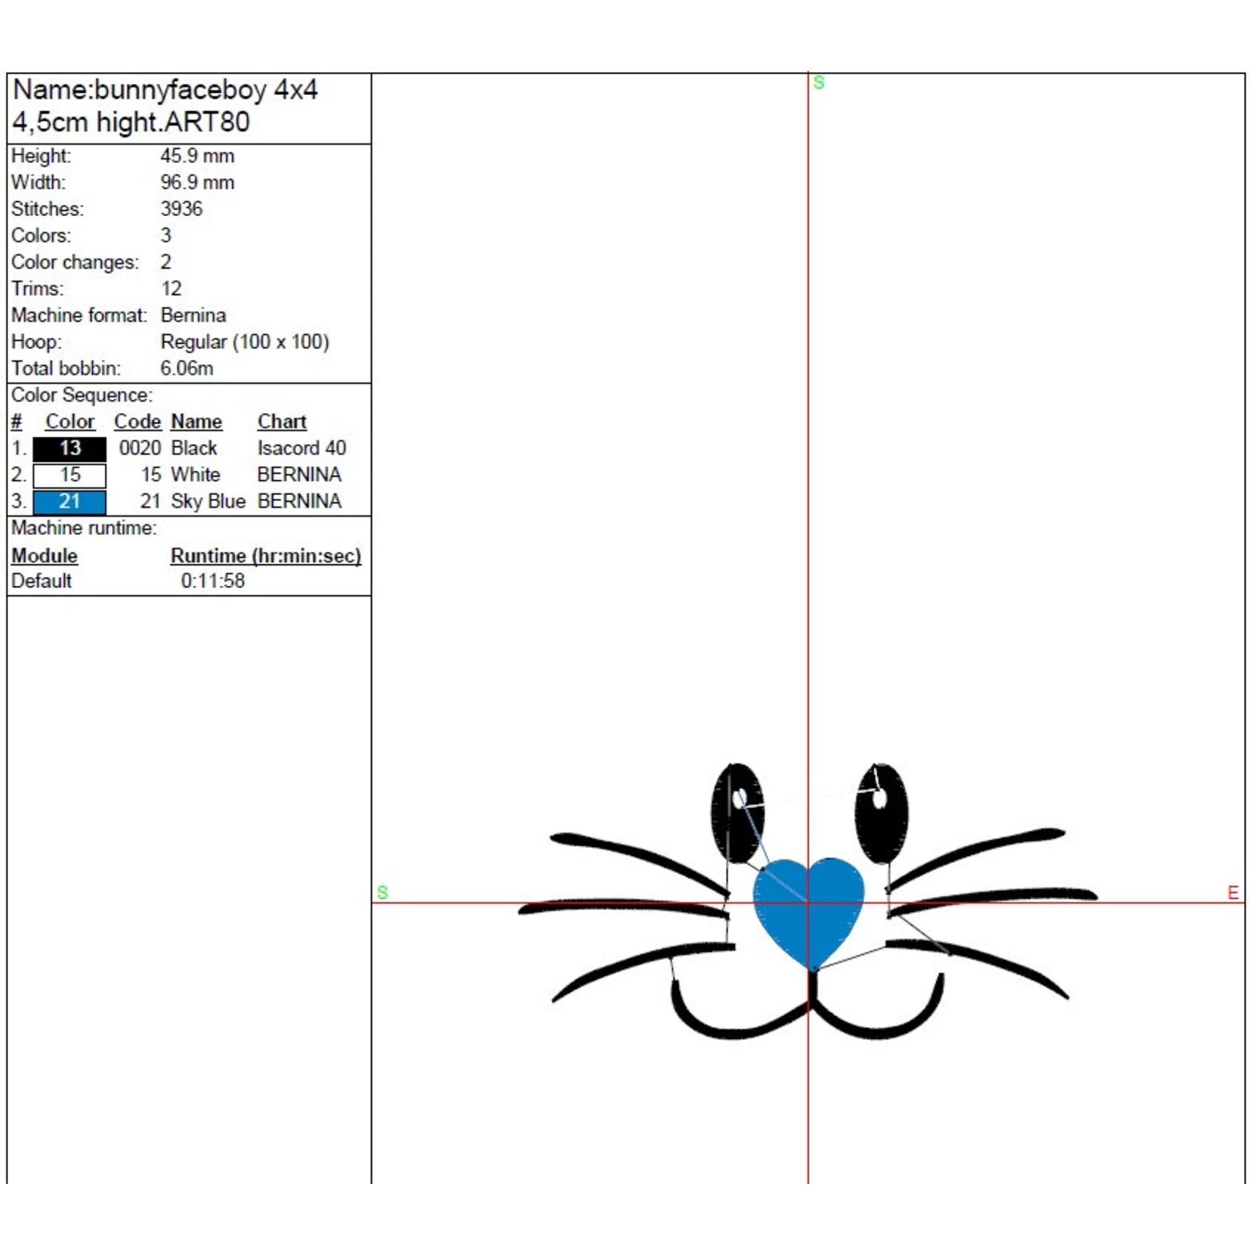
Task: Click the design name bunnyfaceboy 4x4 text
Action: pyautogui.click(x=206, y=90)
